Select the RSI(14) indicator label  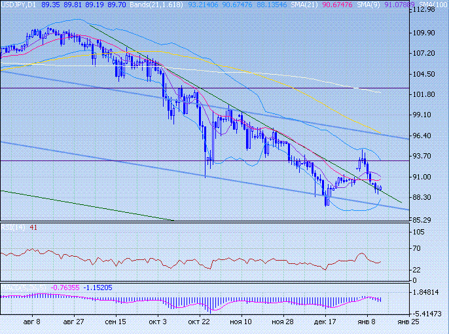(x=13, y=227)
